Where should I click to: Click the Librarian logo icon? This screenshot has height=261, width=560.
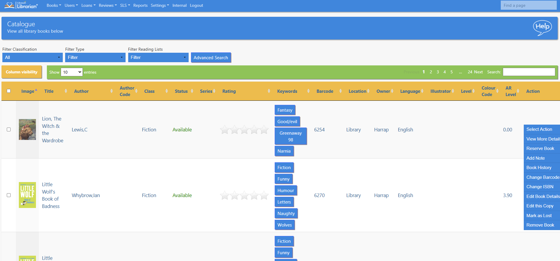coord(9,5)
